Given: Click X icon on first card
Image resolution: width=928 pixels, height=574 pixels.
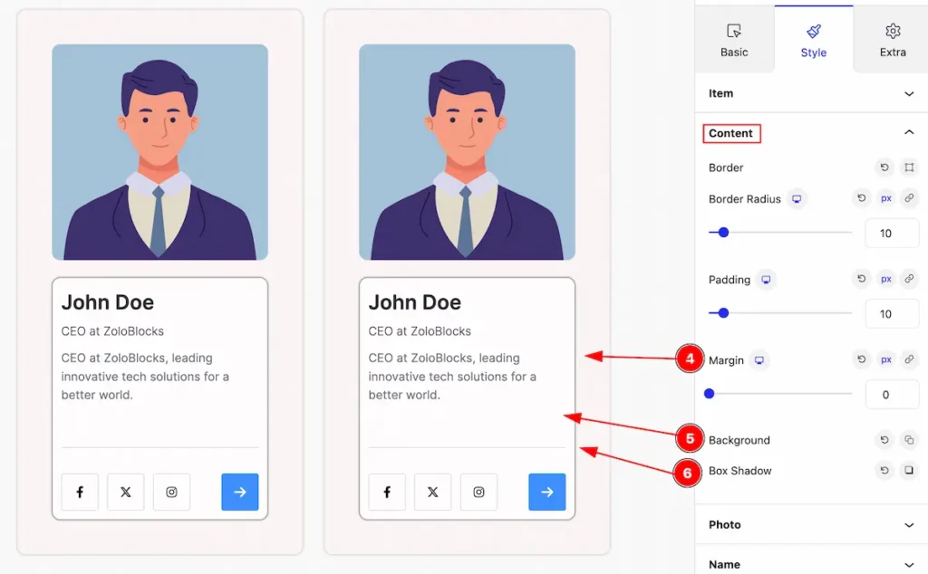Looking at the screenshot, I should point(125,492).
